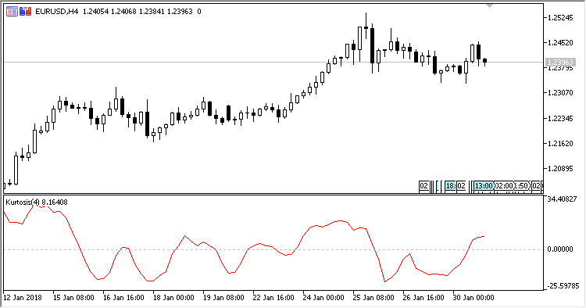Click the open value 1.24054
This screenshot has width=586, height=308.
pos(95,12)
